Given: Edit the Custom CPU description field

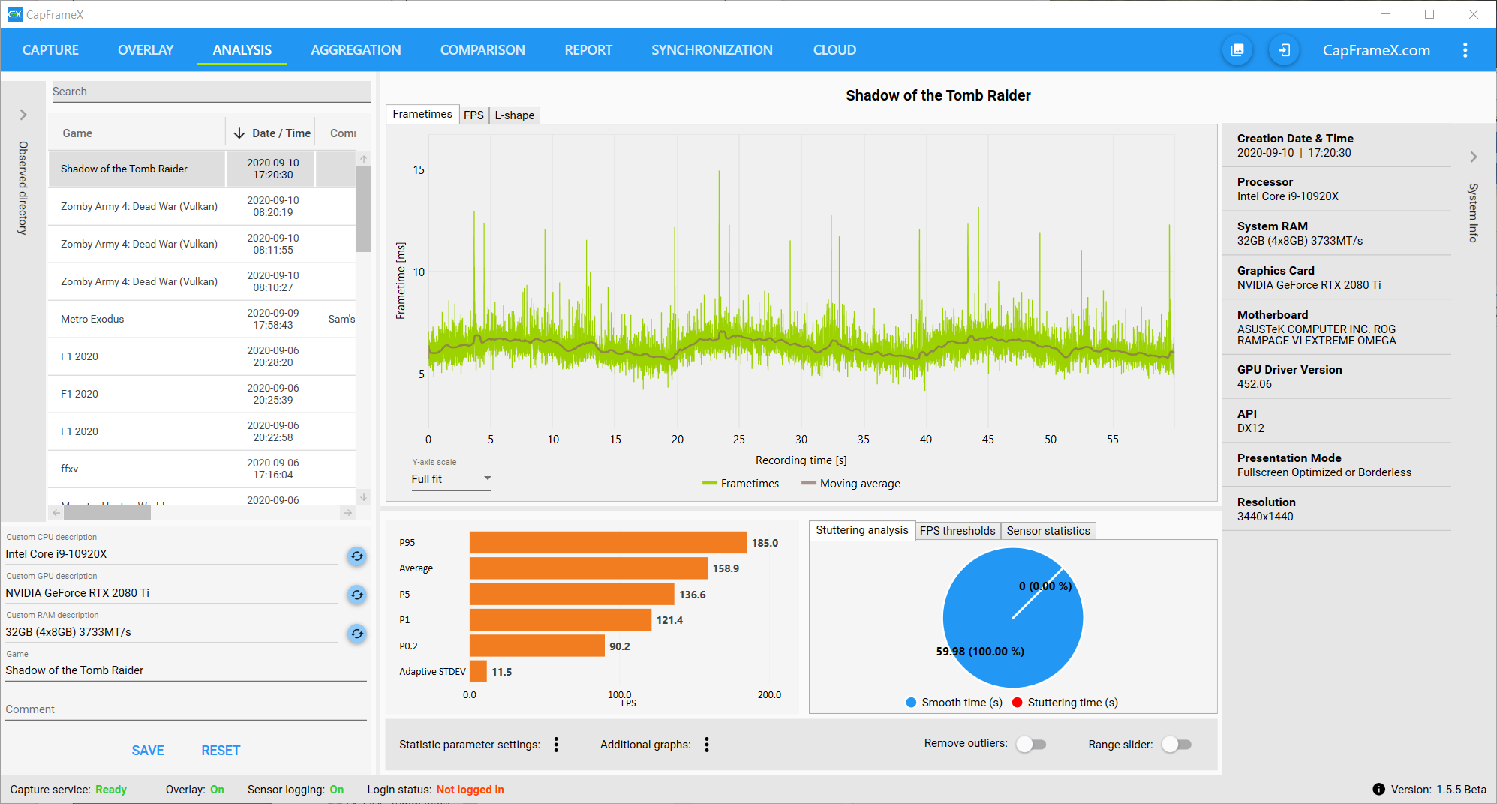Looking at the screenshot, I should point(172,554).
